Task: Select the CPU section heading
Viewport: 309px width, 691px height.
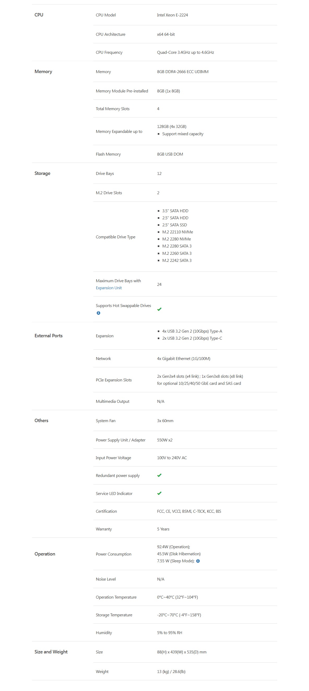Action: (x=39, y=15)
